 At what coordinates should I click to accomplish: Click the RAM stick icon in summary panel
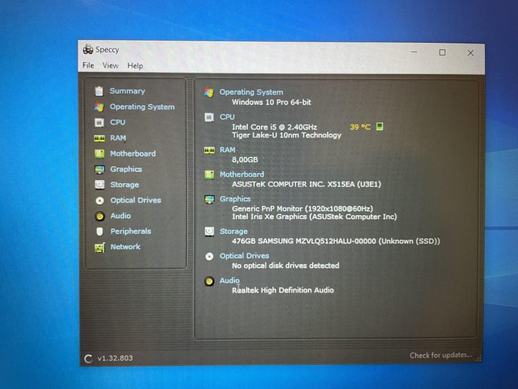210,150
